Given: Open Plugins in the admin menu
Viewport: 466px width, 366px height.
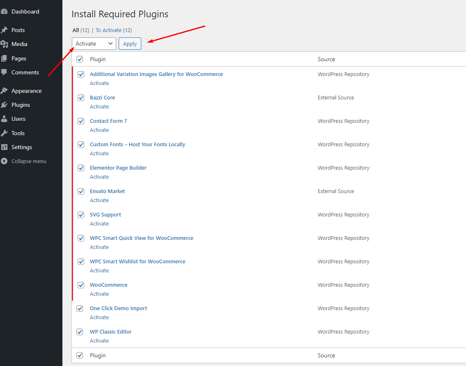Looking at the screenshot, I should (x=21, y=105).
